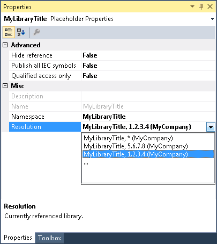Select the Hide reference property
Viewport: 217px width, 244px height.
pyautogui.click(x=45, y=55)
